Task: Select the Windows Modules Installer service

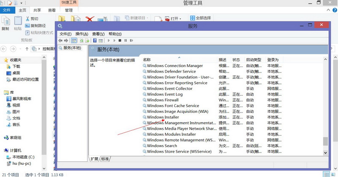Action: coord(212,134)
